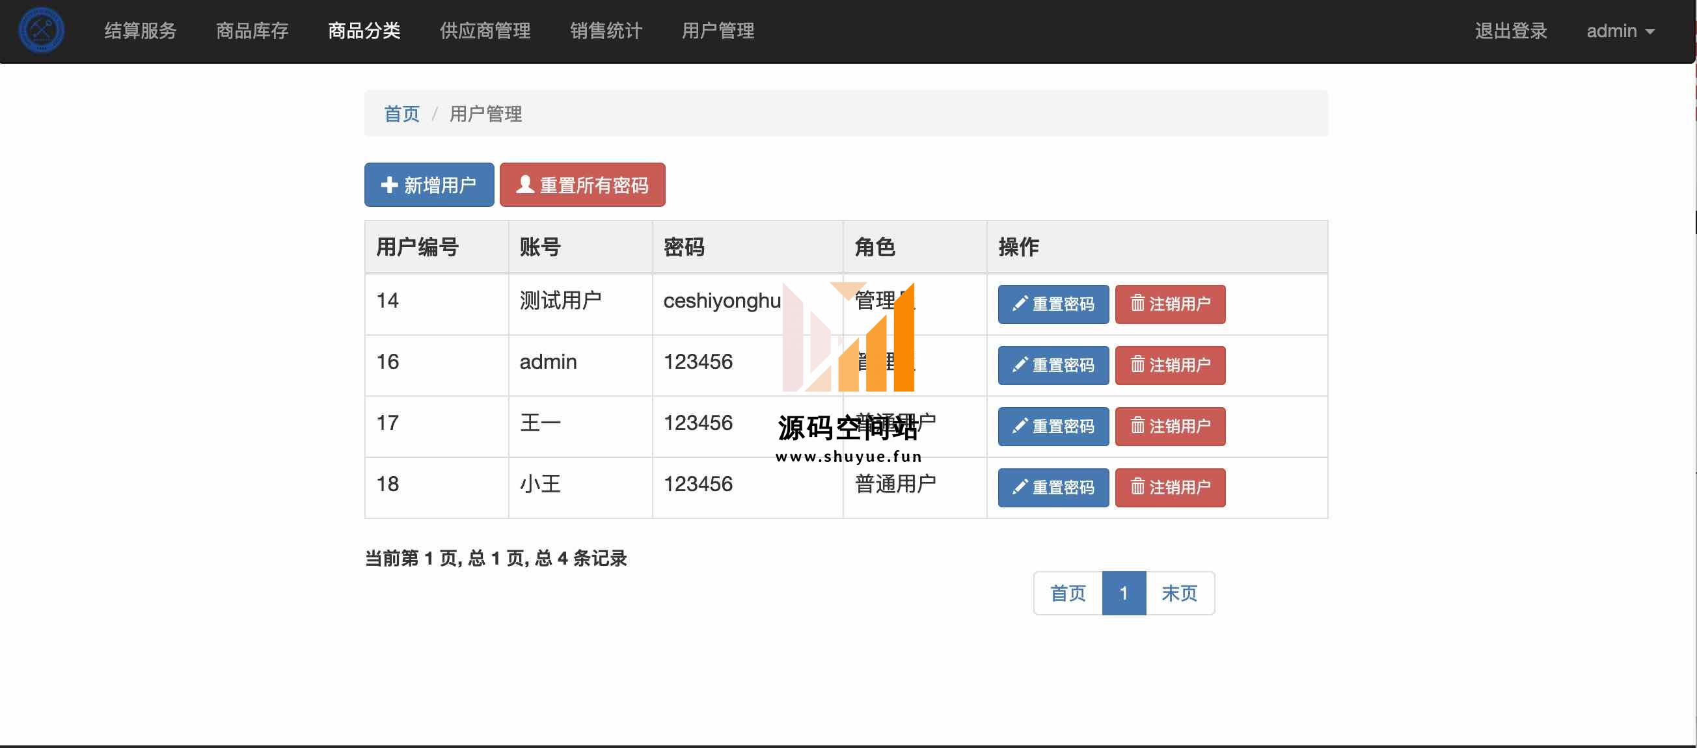This screenshot has height=748, width=1697.
Task: Click the 普通用户 role in 小王's row
Action: 895,485
